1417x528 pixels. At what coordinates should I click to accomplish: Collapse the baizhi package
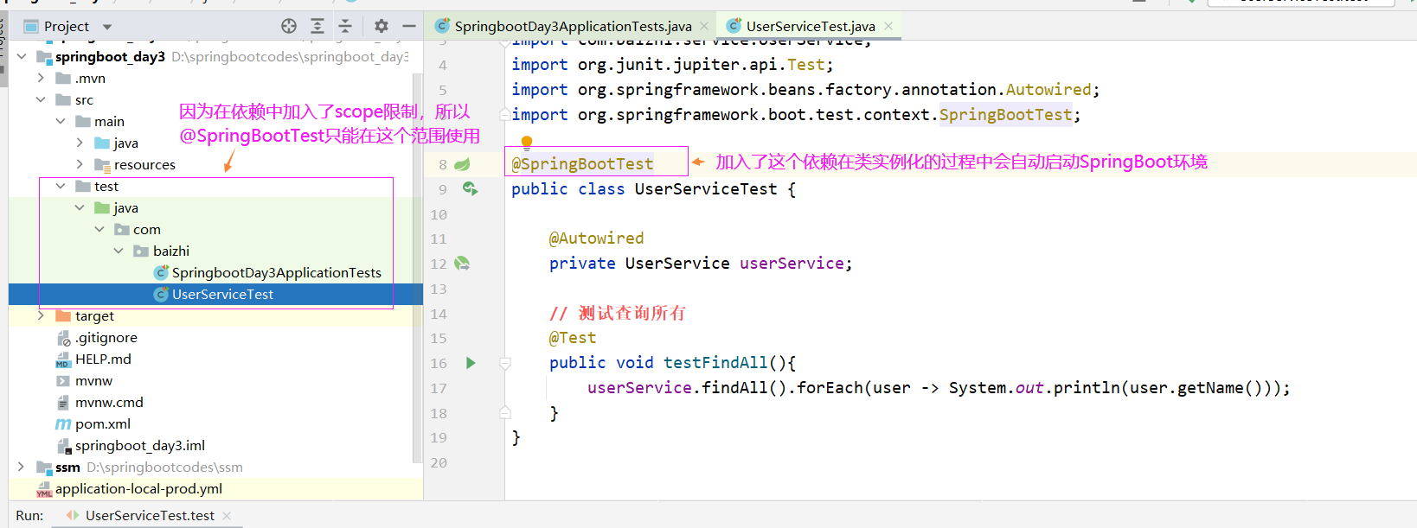tap(119, 251)
